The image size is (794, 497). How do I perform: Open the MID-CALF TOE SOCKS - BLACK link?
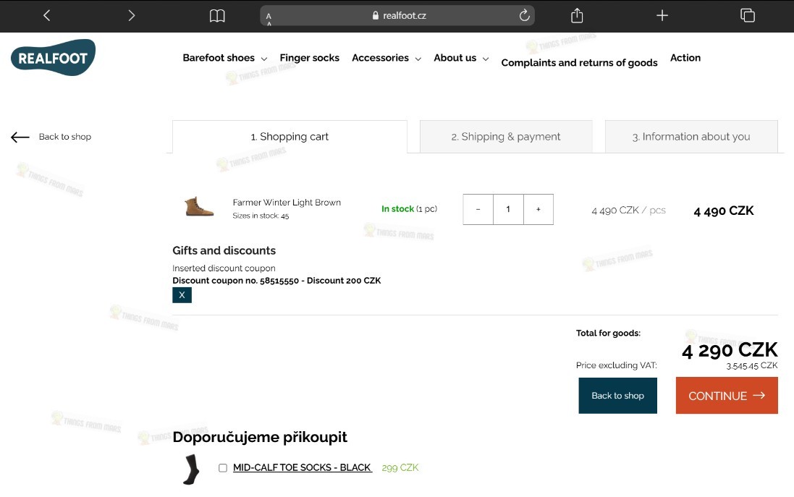303,467
